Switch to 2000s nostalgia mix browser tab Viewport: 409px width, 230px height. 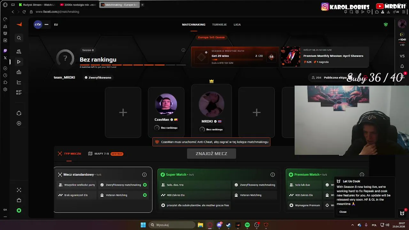(78, 5)
